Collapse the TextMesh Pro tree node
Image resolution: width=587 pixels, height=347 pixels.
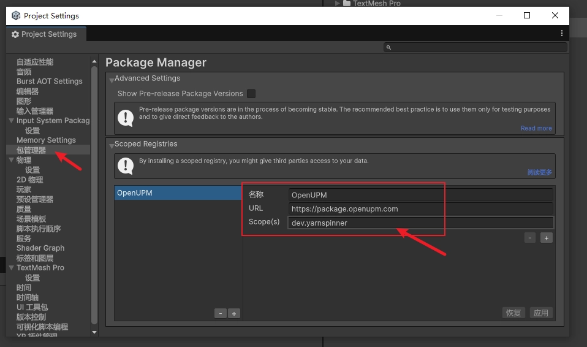pos(11,267)
